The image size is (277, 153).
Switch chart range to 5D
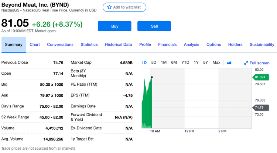154,63
